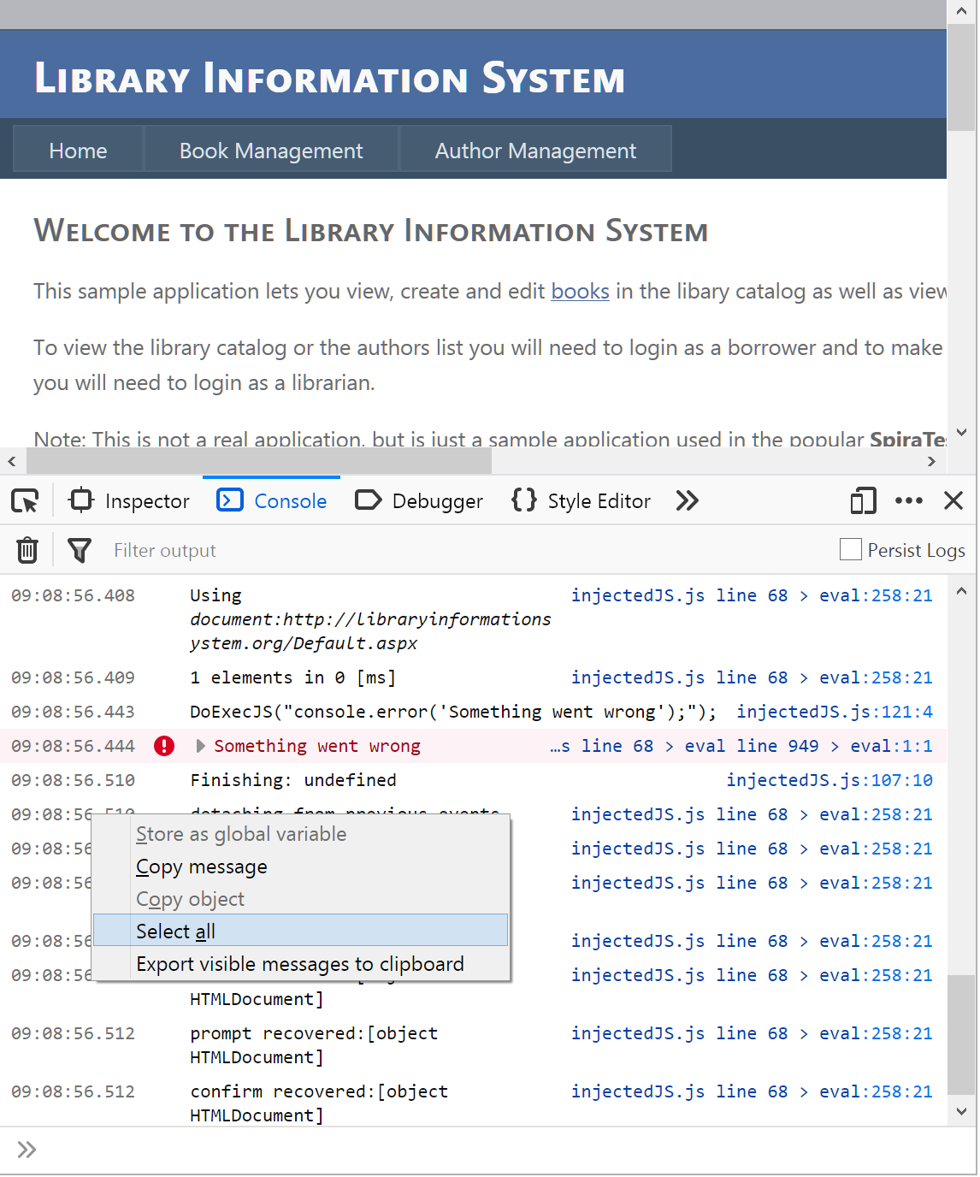
Task: Click the page's horizontal scrollbar thumb
Action: (258, 461)
